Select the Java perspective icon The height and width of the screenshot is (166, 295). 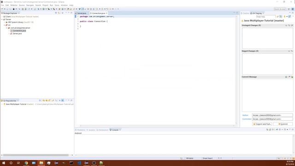pos(293,9)
